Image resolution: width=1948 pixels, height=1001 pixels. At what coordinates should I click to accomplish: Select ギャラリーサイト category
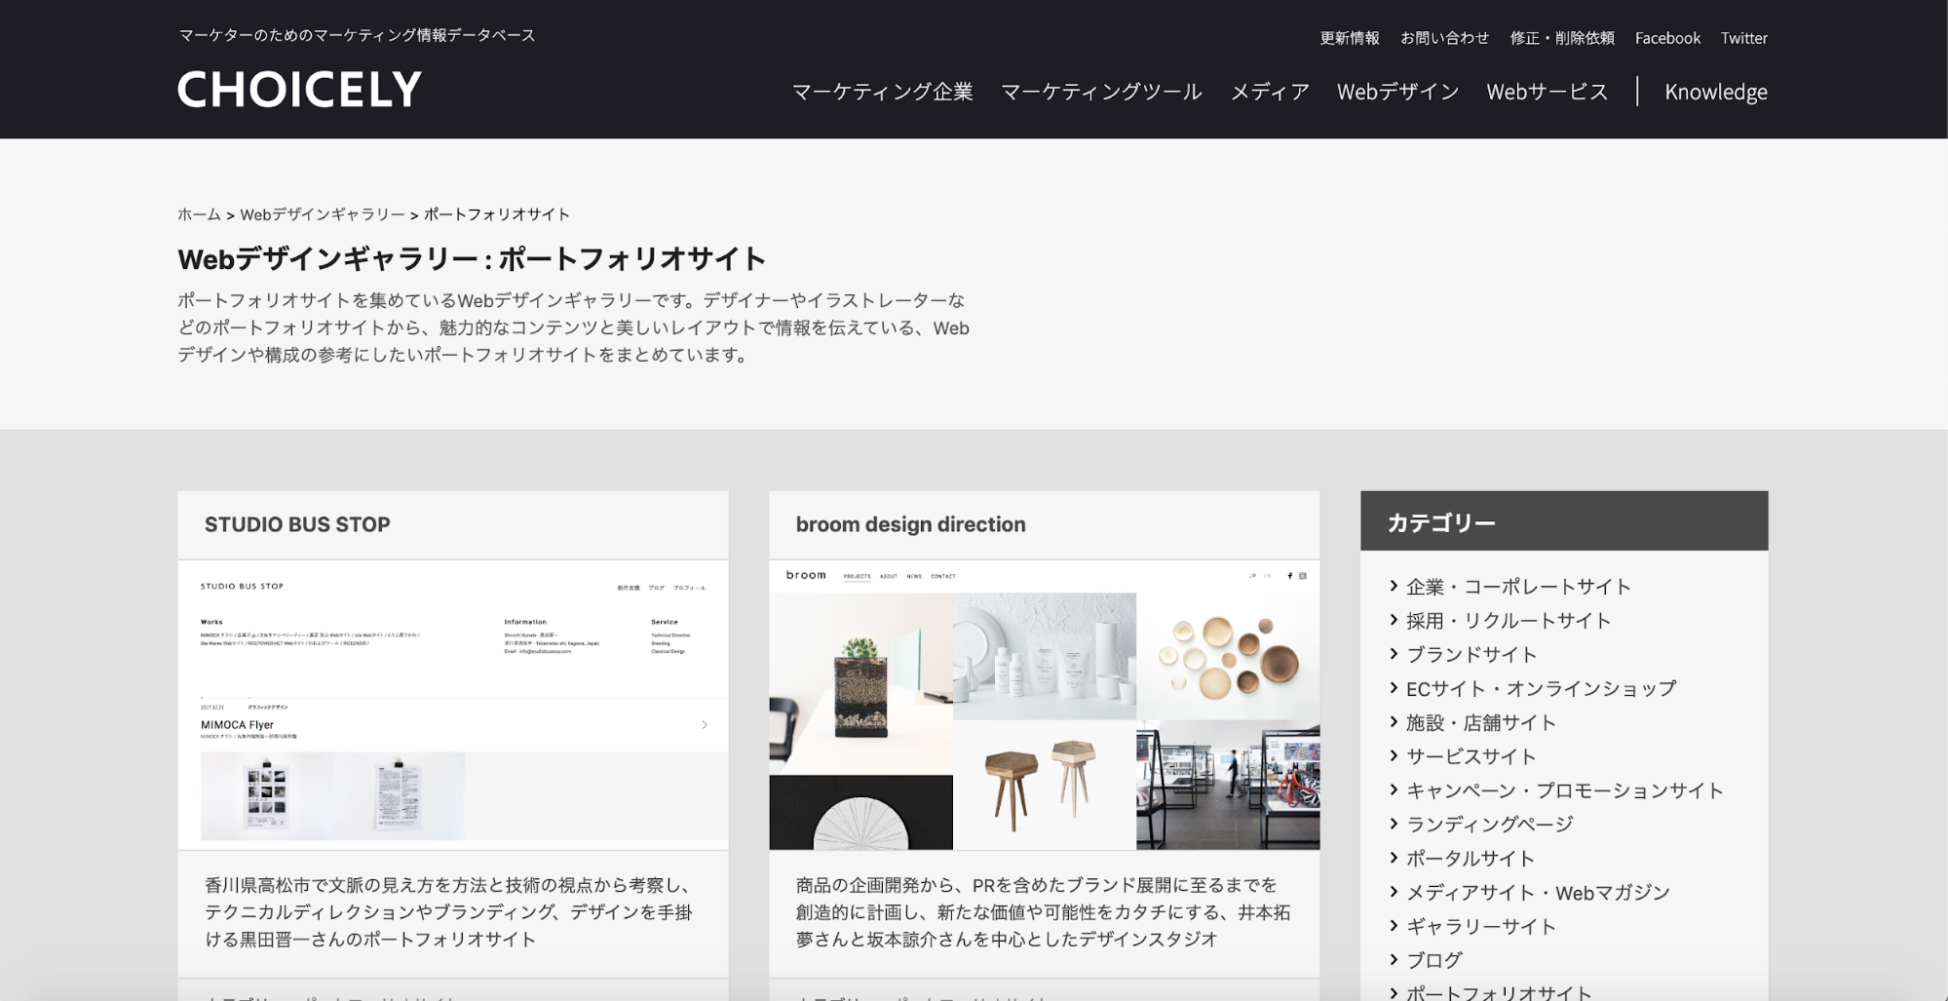click(1481, 927)
